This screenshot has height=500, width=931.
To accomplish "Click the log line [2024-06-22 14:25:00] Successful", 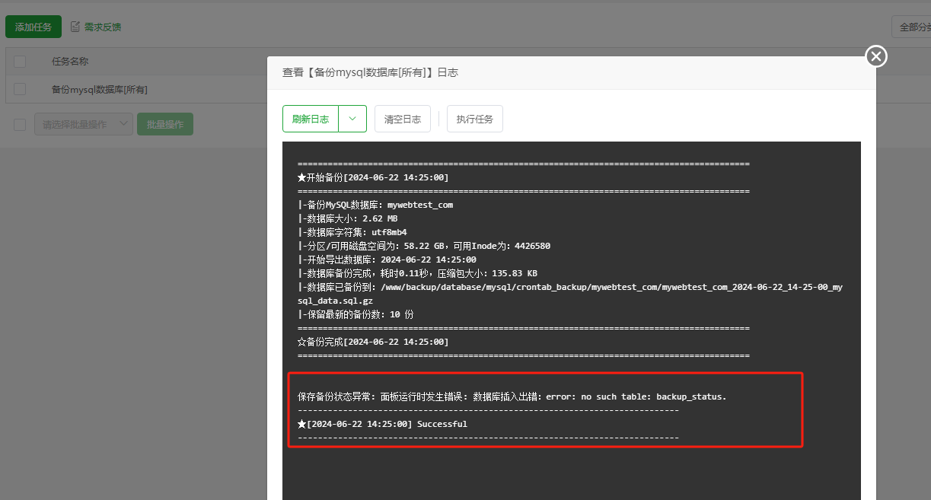I will pos(382,424).
